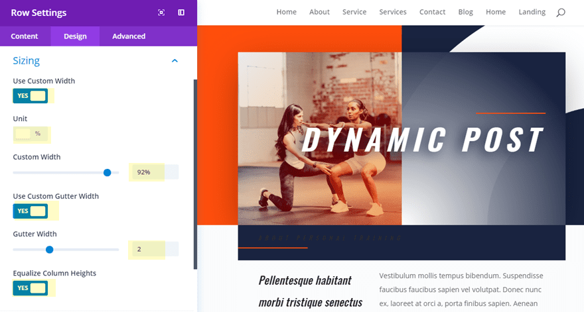Open the Advanced tab
The width and height of the screenshot is (584, 312).
(129, 36)
